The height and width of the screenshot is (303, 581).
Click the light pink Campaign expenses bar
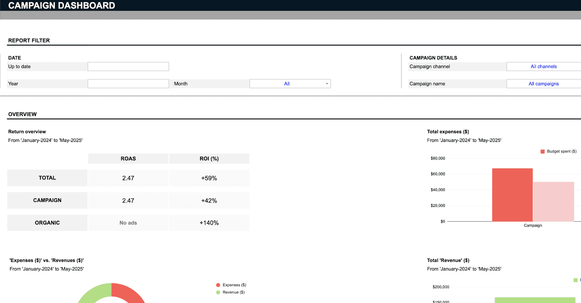554,202
